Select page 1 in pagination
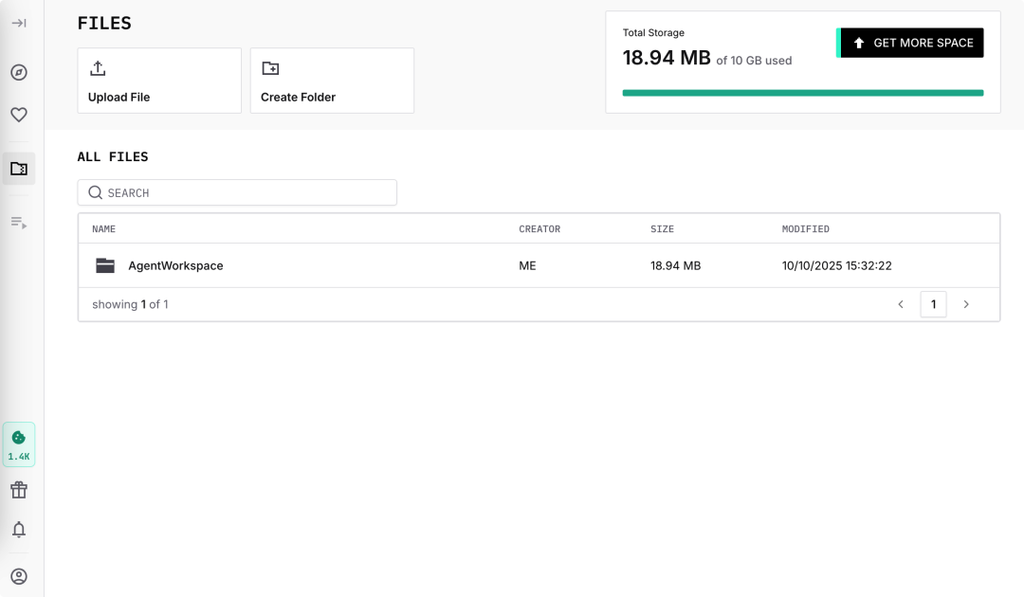Image resolution: width=1024 pixels, height=597 pixels. (x=933, y=304)
